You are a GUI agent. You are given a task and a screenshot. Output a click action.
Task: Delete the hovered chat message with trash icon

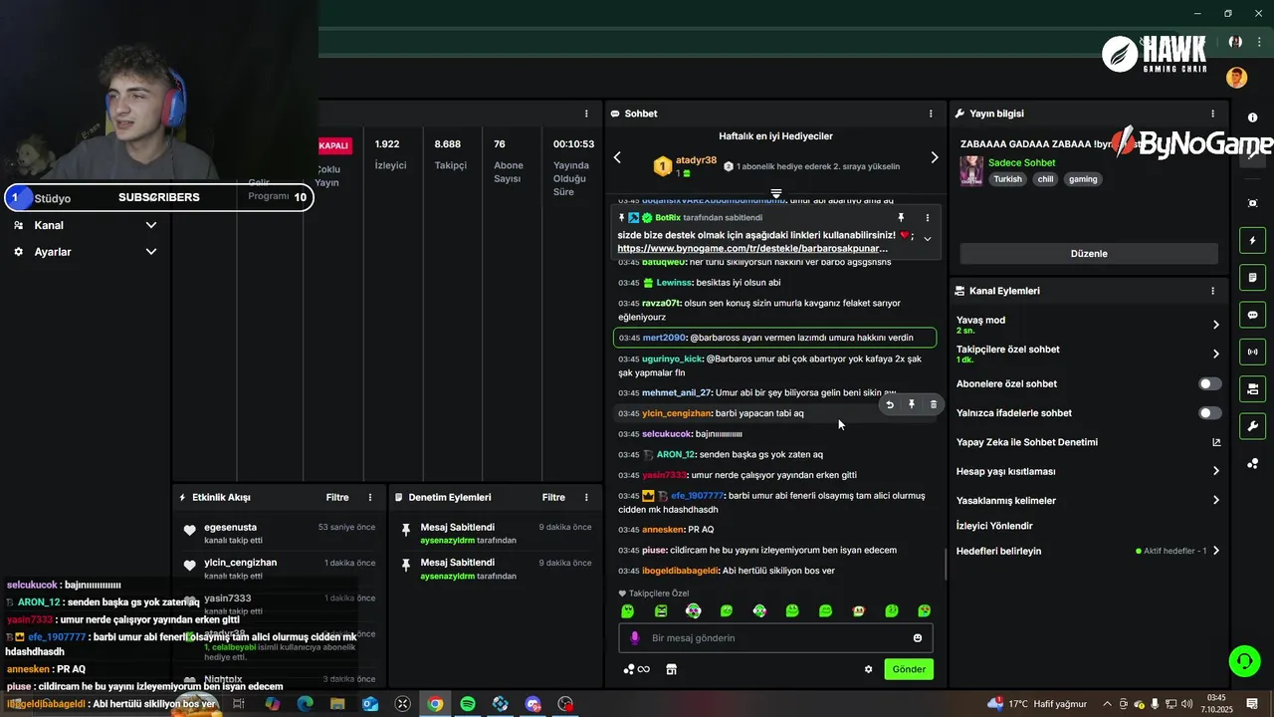(x=933, y=404)
